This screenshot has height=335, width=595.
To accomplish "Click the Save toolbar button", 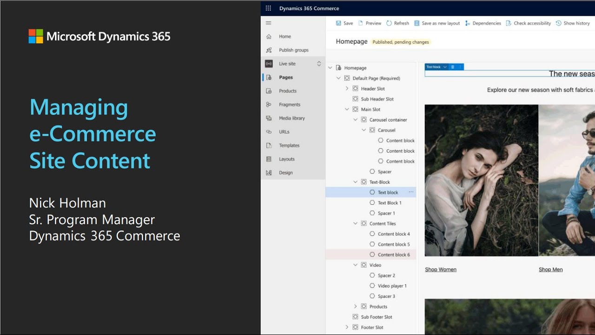I will coord(344,23).
